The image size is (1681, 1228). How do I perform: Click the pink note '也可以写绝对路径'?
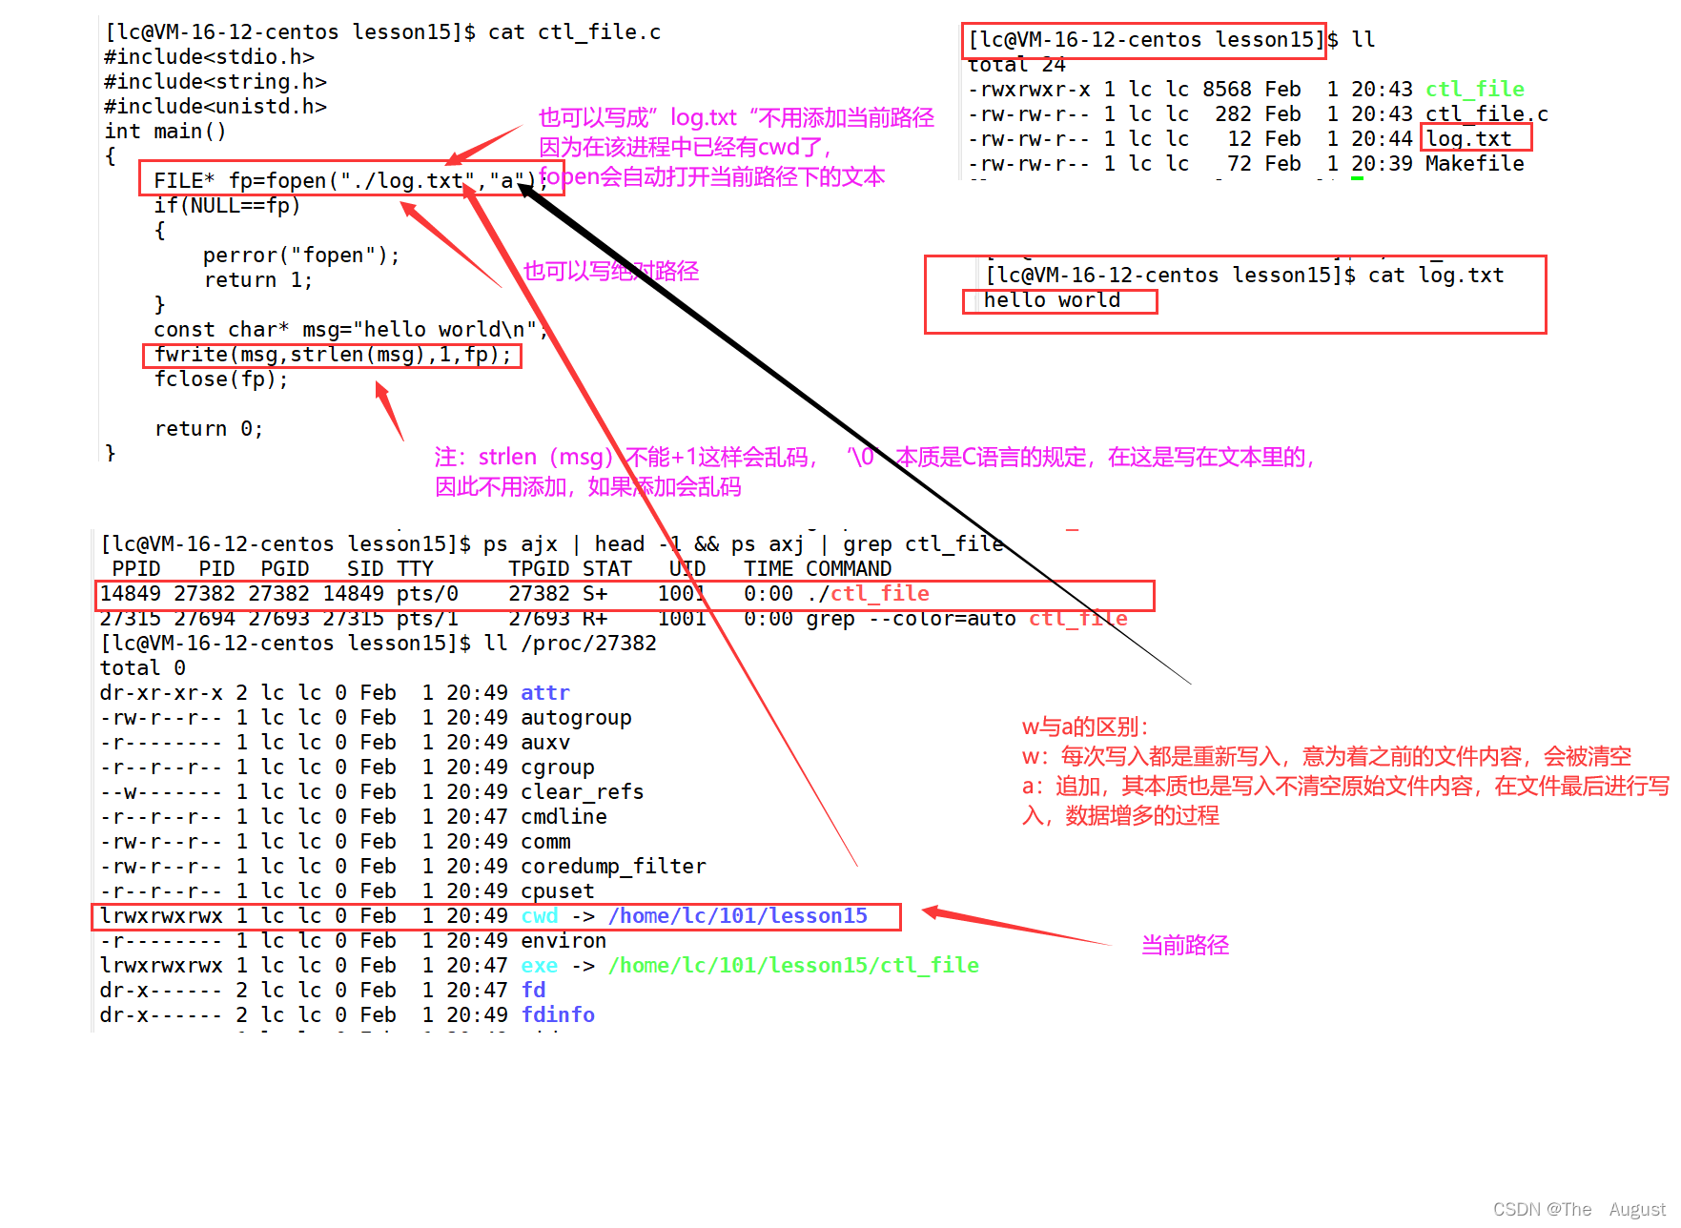click(611, 272)
